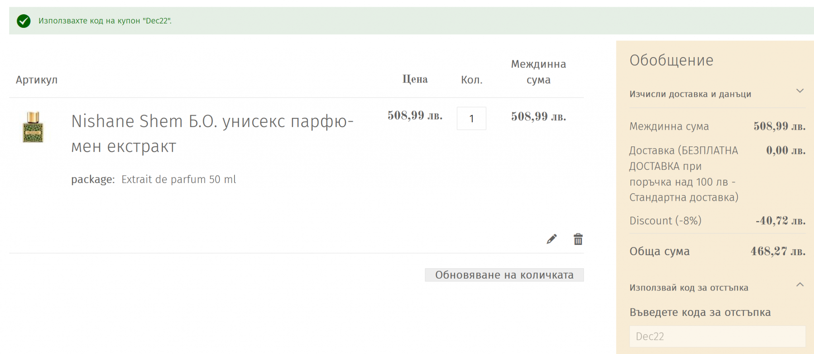The image size is (814, 354).
Task: Click the Използвай код за отстъпка heading
Action: 688,288
